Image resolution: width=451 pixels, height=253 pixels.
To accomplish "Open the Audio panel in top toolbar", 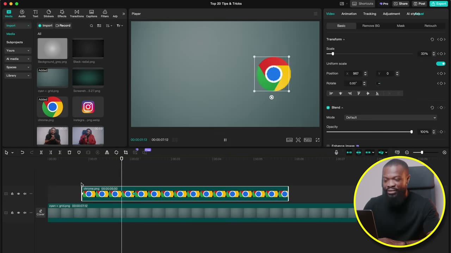I will click(22, 14).
